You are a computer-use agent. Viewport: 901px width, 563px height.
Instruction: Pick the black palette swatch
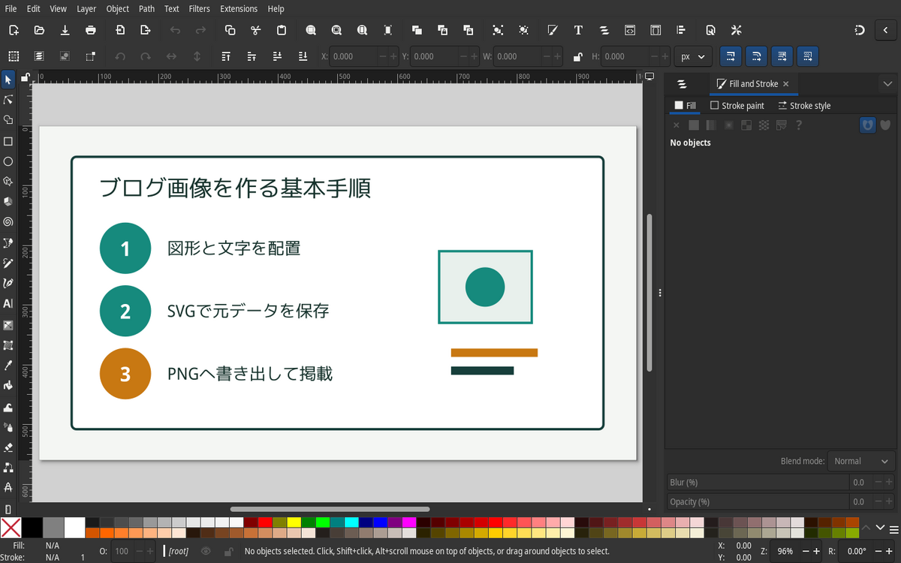32,528
